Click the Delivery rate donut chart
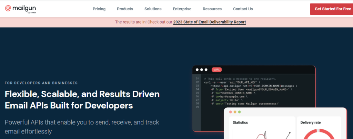 pos(319,134)
